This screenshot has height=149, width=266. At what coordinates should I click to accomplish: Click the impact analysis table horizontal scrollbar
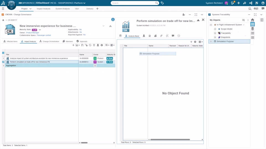[x=84, y=143]
